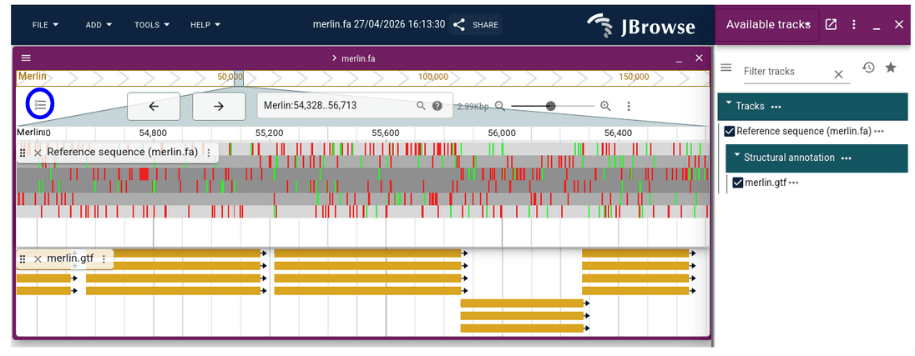
Task: Click the search magnifier in location box
Action: 420,105
